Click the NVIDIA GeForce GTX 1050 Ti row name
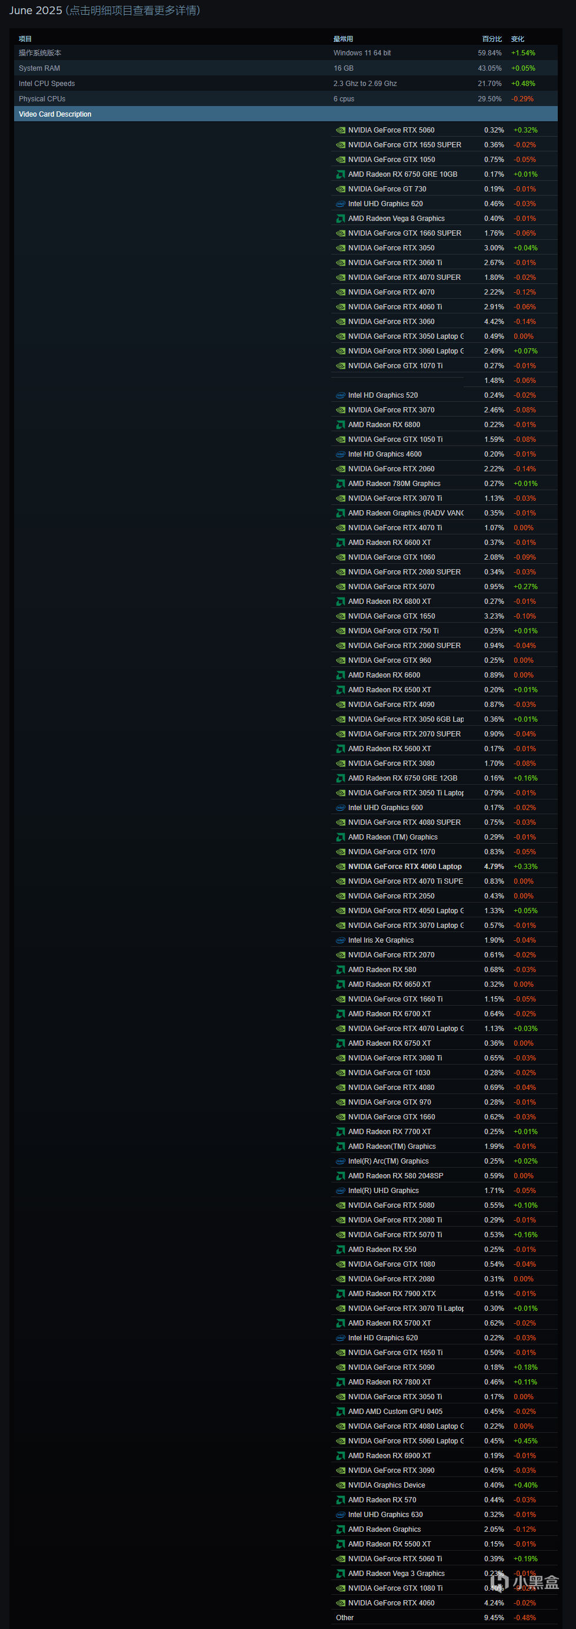The image size is (576, 1629). point(395,440)
